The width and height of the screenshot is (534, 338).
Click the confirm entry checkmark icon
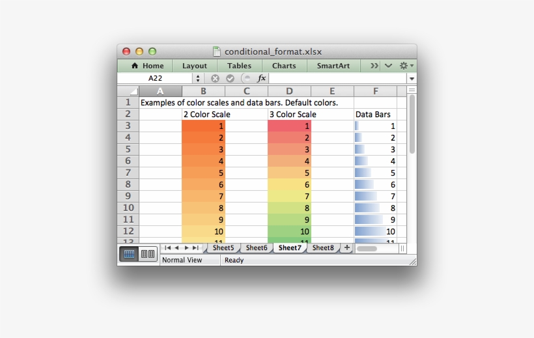(230, 78)
